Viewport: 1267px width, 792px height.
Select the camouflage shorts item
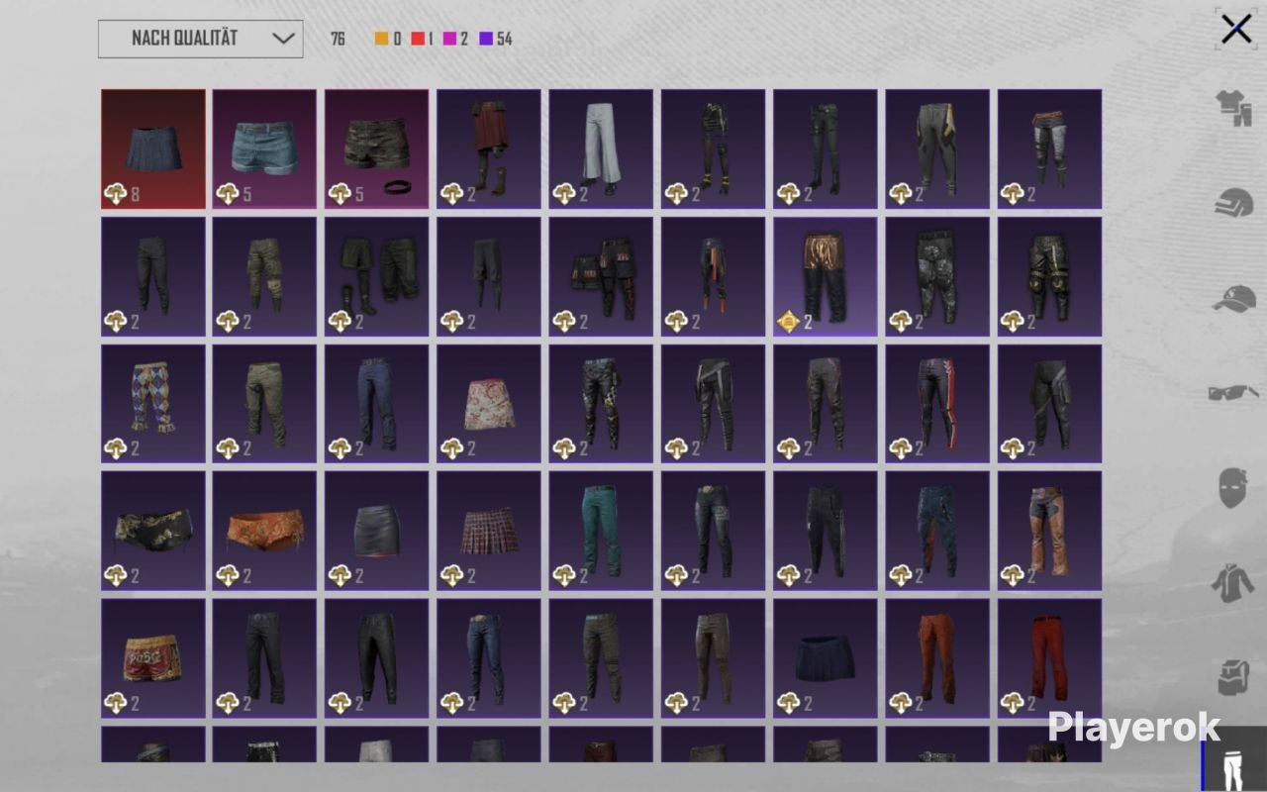tap(377, 149)
